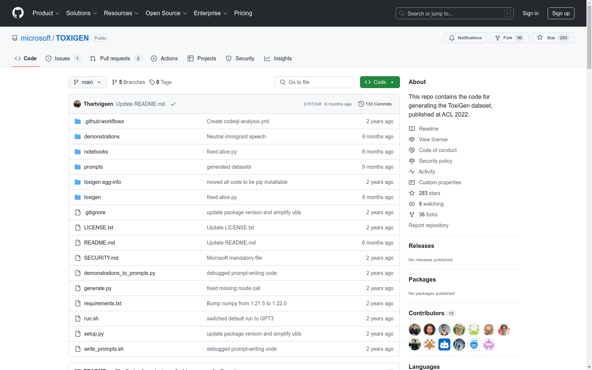Open the requirements.txt file
592x370 pixels.
(102, 303)
